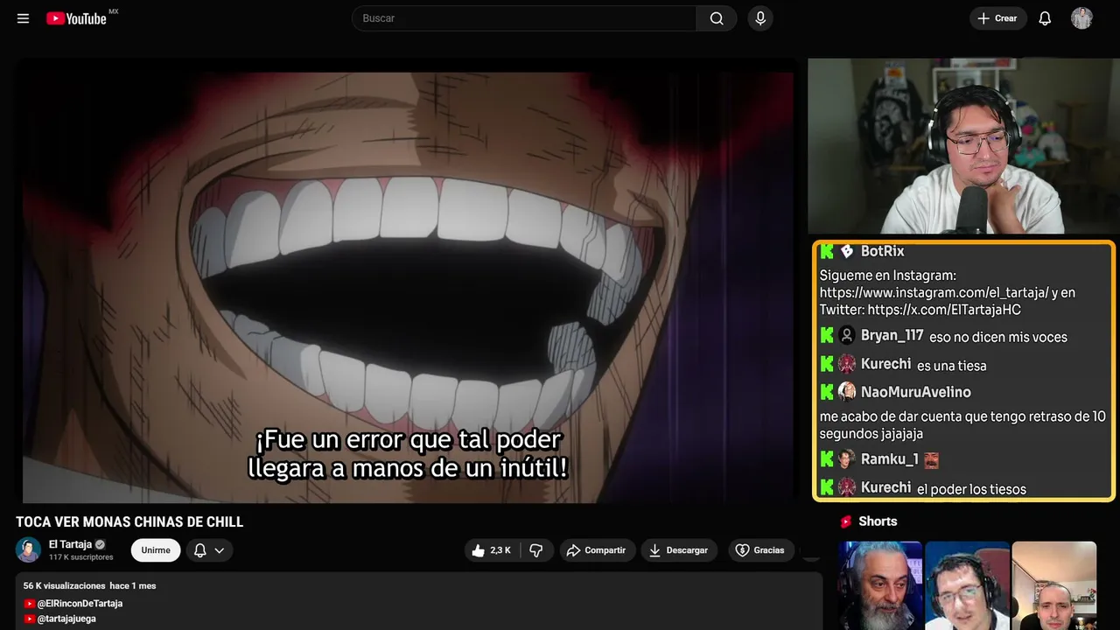The width and height of the screenshot is (1120, 630).
Task: Open the first Shorts thumbnail with bearded man
Action: pos(880,585)
